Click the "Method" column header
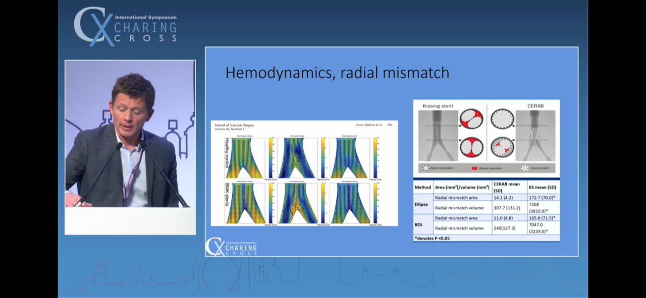The image size is (646, 298). point(423,187)
